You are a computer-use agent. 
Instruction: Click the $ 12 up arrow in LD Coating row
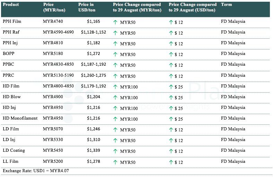click(171, 151)
